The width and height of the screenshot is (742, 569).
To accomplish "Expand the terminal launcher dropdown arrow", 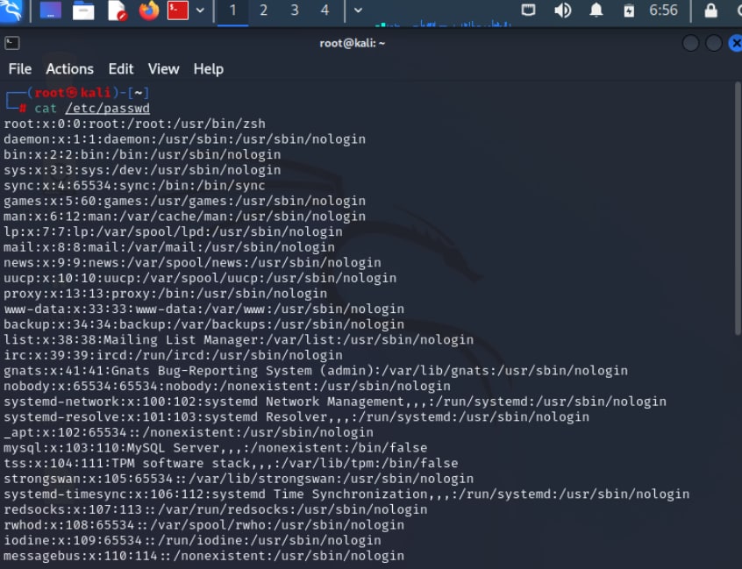I will pyautogui.click(x=200, y=11).
